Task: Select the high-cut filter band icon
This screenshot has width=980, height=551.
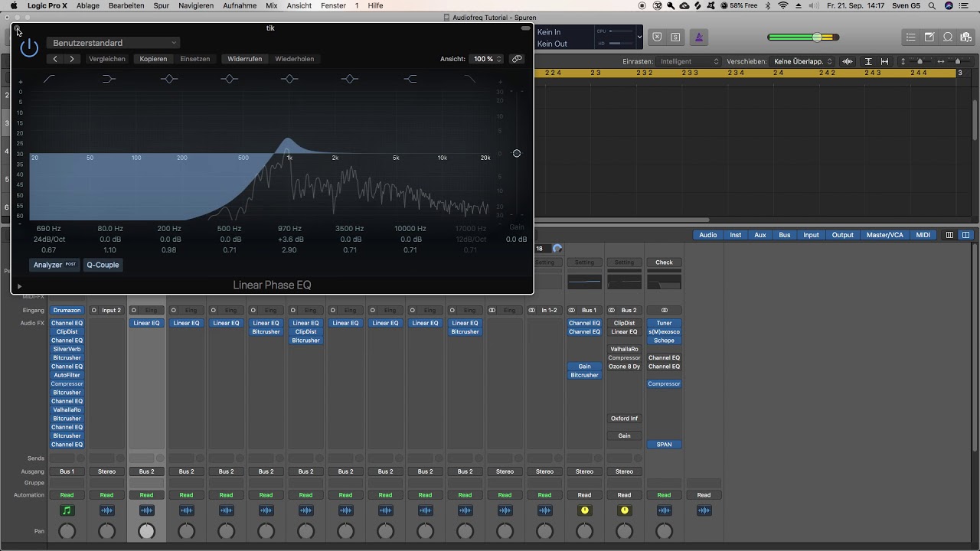Action: [x=470, y=79]
